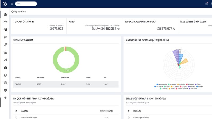The width and height of the screenshot is (212, 119).
Task: Open the campaigns megaphone icon in sidebar
Action: coord(5,37)
